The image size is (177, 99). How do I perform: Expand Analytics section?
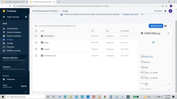(x=14, y=68)
